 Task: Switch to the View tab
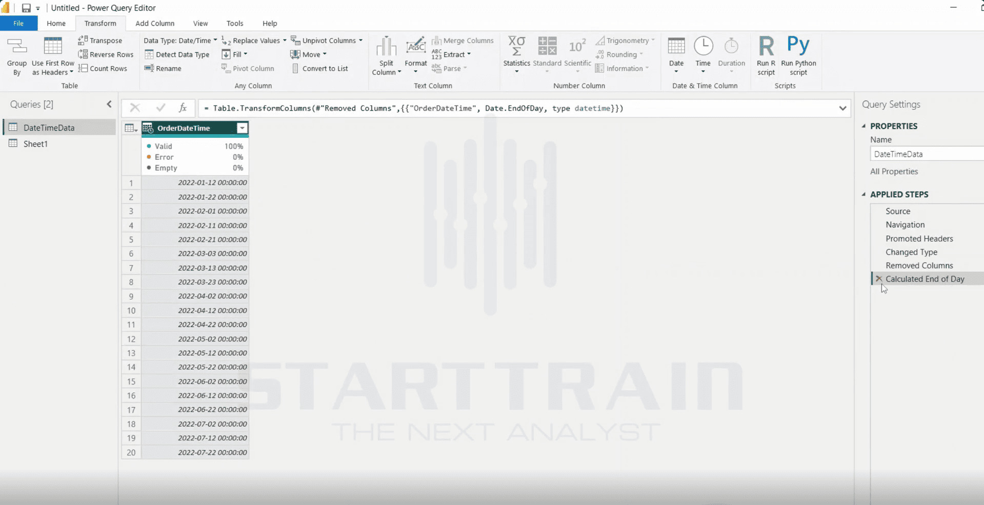tap(200, 23)
